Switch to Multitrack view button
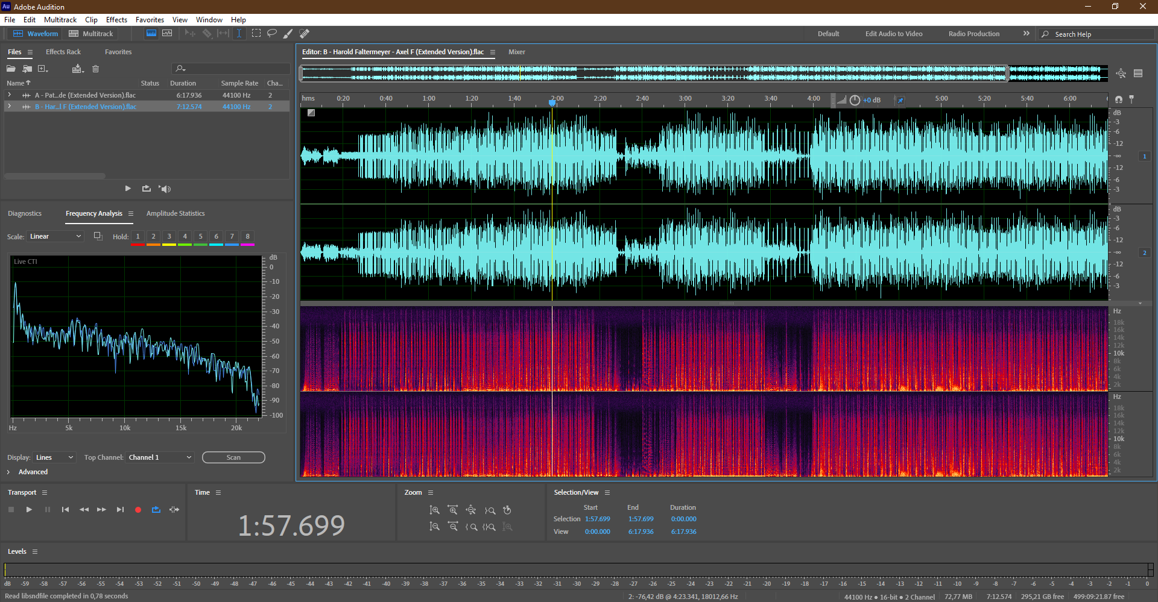This screenshot has height=602, width=1158. coord(91,33)
